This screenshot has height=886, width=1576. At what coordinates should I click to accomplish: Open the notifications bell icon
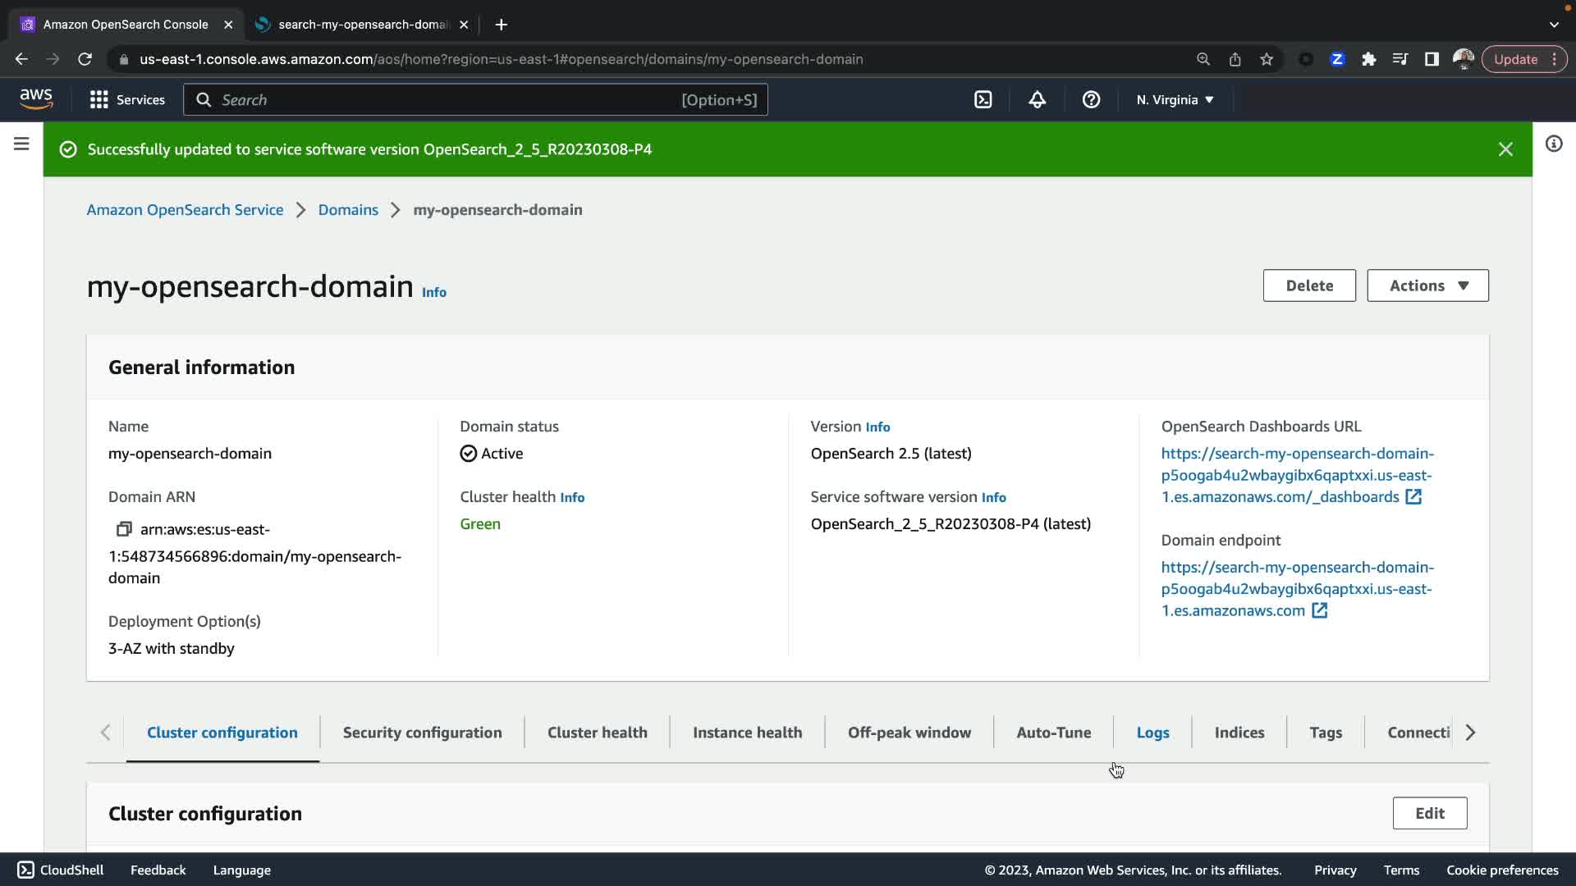(x=1037, y=99)
